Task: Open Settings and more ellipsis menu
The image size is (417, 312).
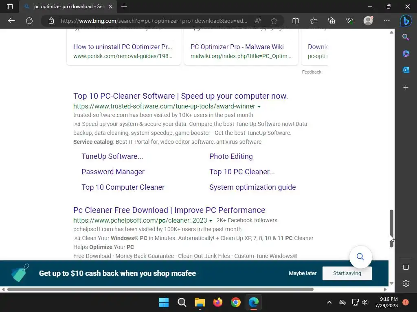Action: pos(387,21)
